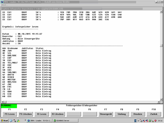Click the IS Lesen button
Image resolution: width=164 pixels, height=123 pixels.
[x=42, y=114]
